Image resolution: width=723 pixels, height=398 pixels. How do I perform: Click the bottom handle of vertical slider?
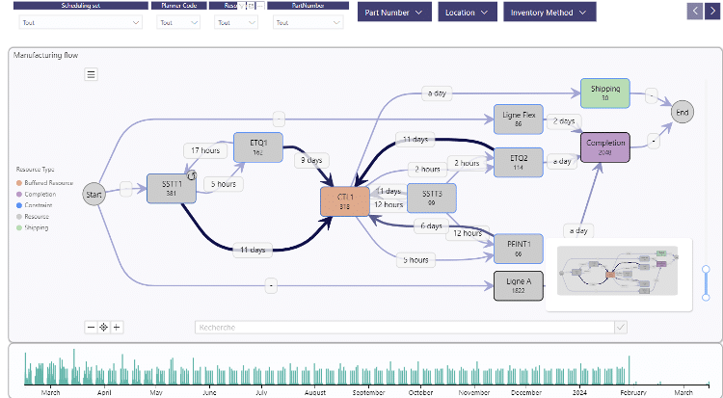[706, 298]
